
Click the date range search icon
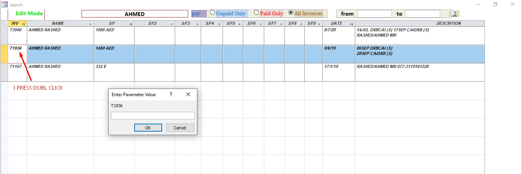point(454,14)
